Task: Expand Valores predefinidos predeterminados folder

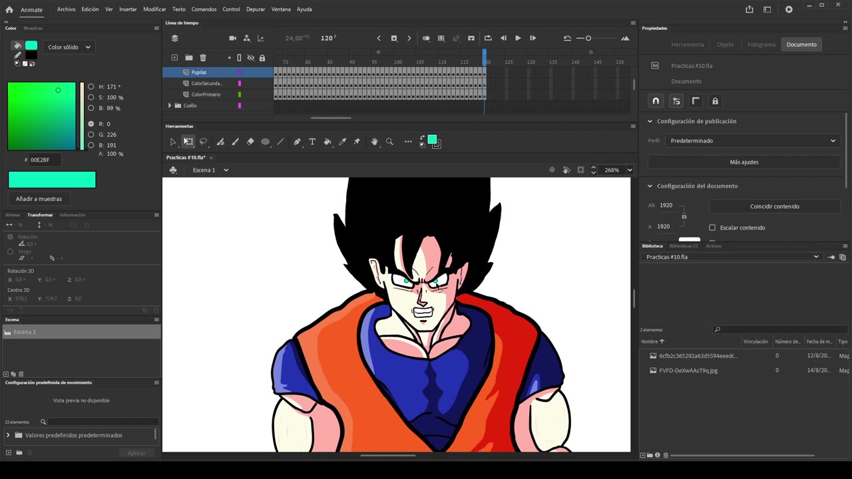Action: click(8, 435)
